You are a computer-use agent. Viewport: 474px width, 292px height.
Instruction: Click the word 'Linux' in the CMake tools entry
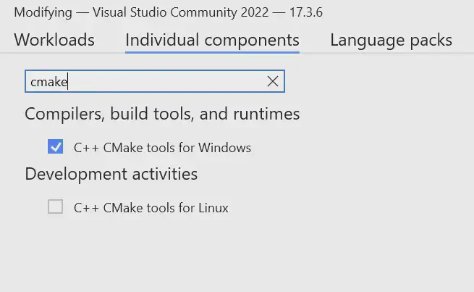pyautogui.click(x=213, y=208)
